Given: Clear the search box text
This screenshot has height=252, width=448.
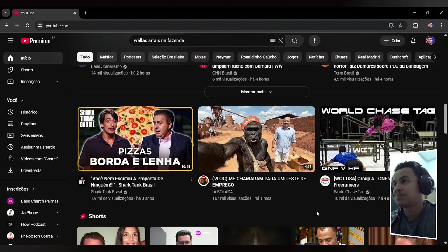Looking at the screenshot, I should click(281, 41).
